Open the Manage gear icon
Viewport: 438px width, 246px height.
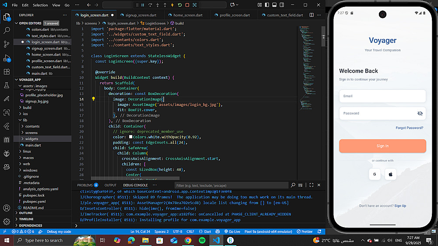(x=7, y=221)
